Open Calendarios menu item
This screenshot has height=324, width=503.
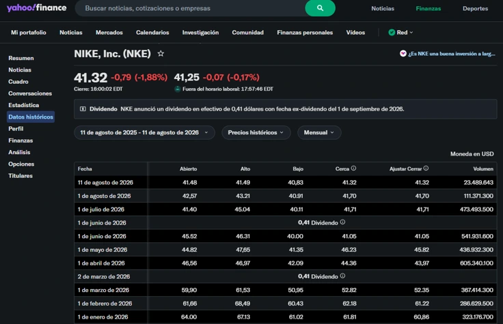tap(152, 32)
